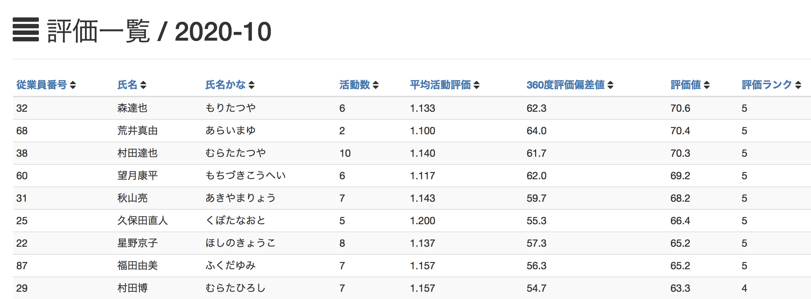Viewport: 811px width, 299px height.
Task: Sort by 従業員番号 header link
Action: (42, 85)
